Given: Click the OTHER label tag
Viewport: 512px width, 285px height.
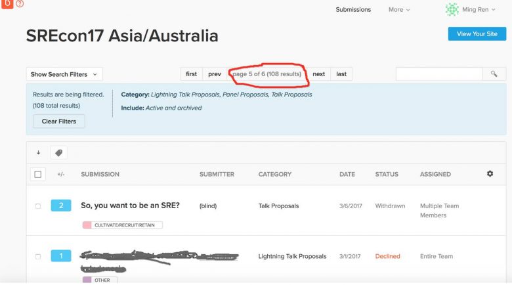Looking at the screenshot, I should click(x=100, y=280).
